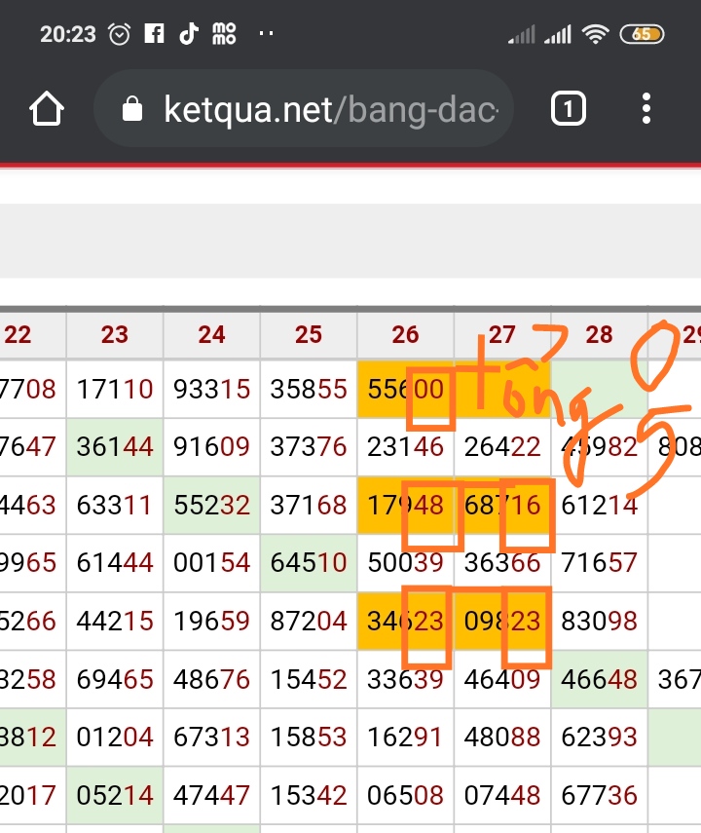701x833 pixels.
Task: Open Chrome's three-dot overflow menu
Action: pos(646,109)
